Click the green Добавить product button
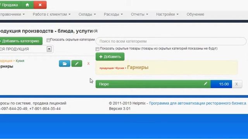 click(x=110, y=57)
